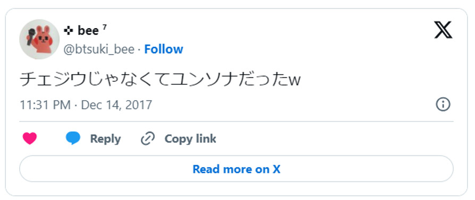Open the bee display name profile
Image resolution: width=475 pixels, height=200 pixels.
point(88,31)
